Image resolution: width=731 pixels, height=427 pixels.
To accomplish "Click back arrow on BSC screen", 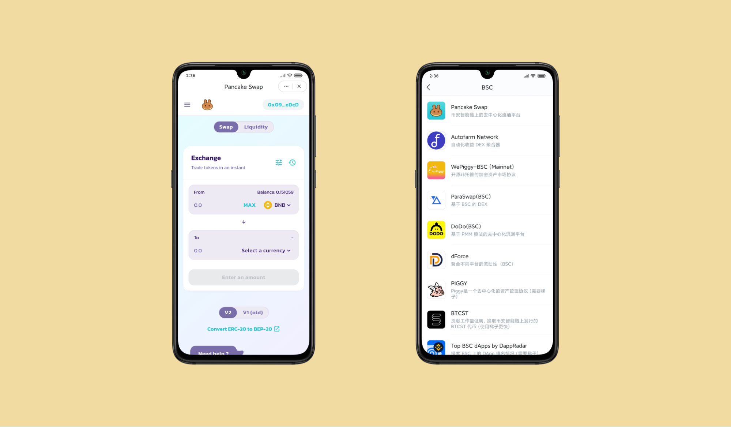I will coord(428,87).
